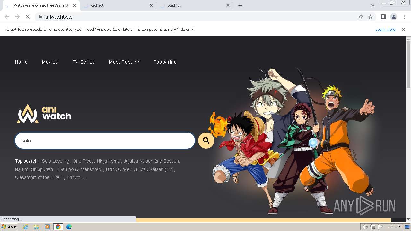Close the Redirect tab

(152, 5)
